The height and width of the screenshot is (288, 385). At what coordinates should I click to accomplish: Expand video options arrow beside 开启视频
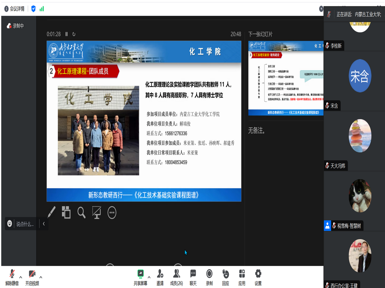click(x=41, y=277)
